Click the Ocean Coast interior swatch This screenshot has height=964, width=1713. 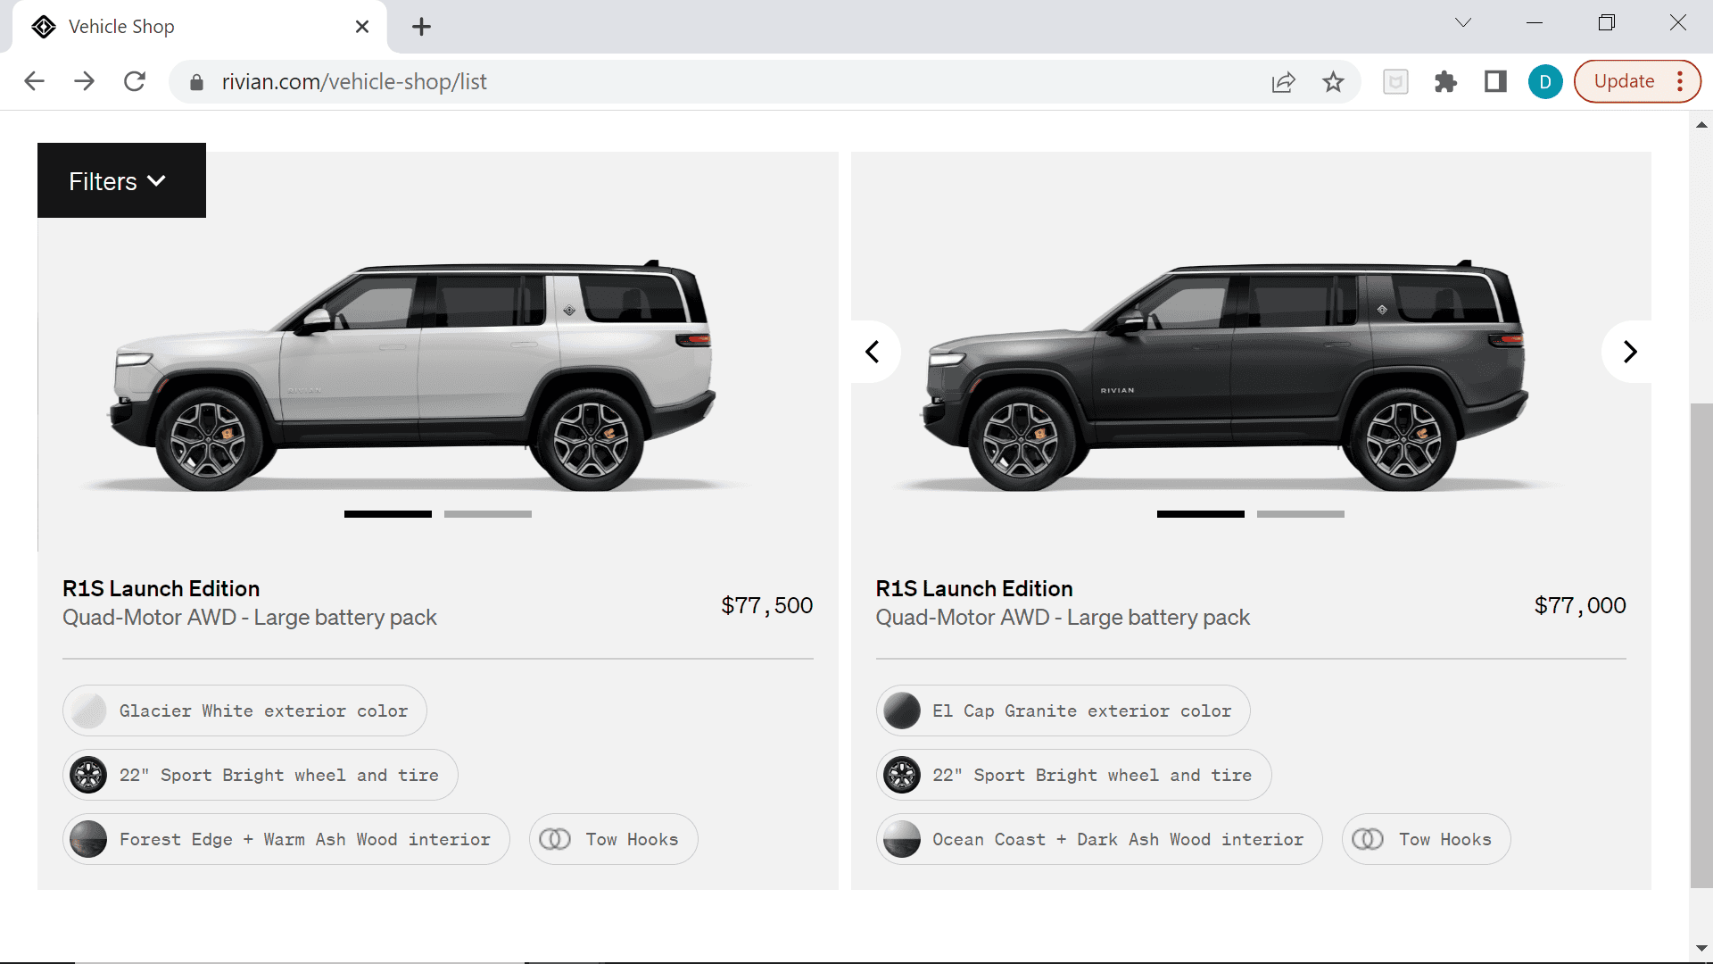pyautogui.click(x=902, y=840)
